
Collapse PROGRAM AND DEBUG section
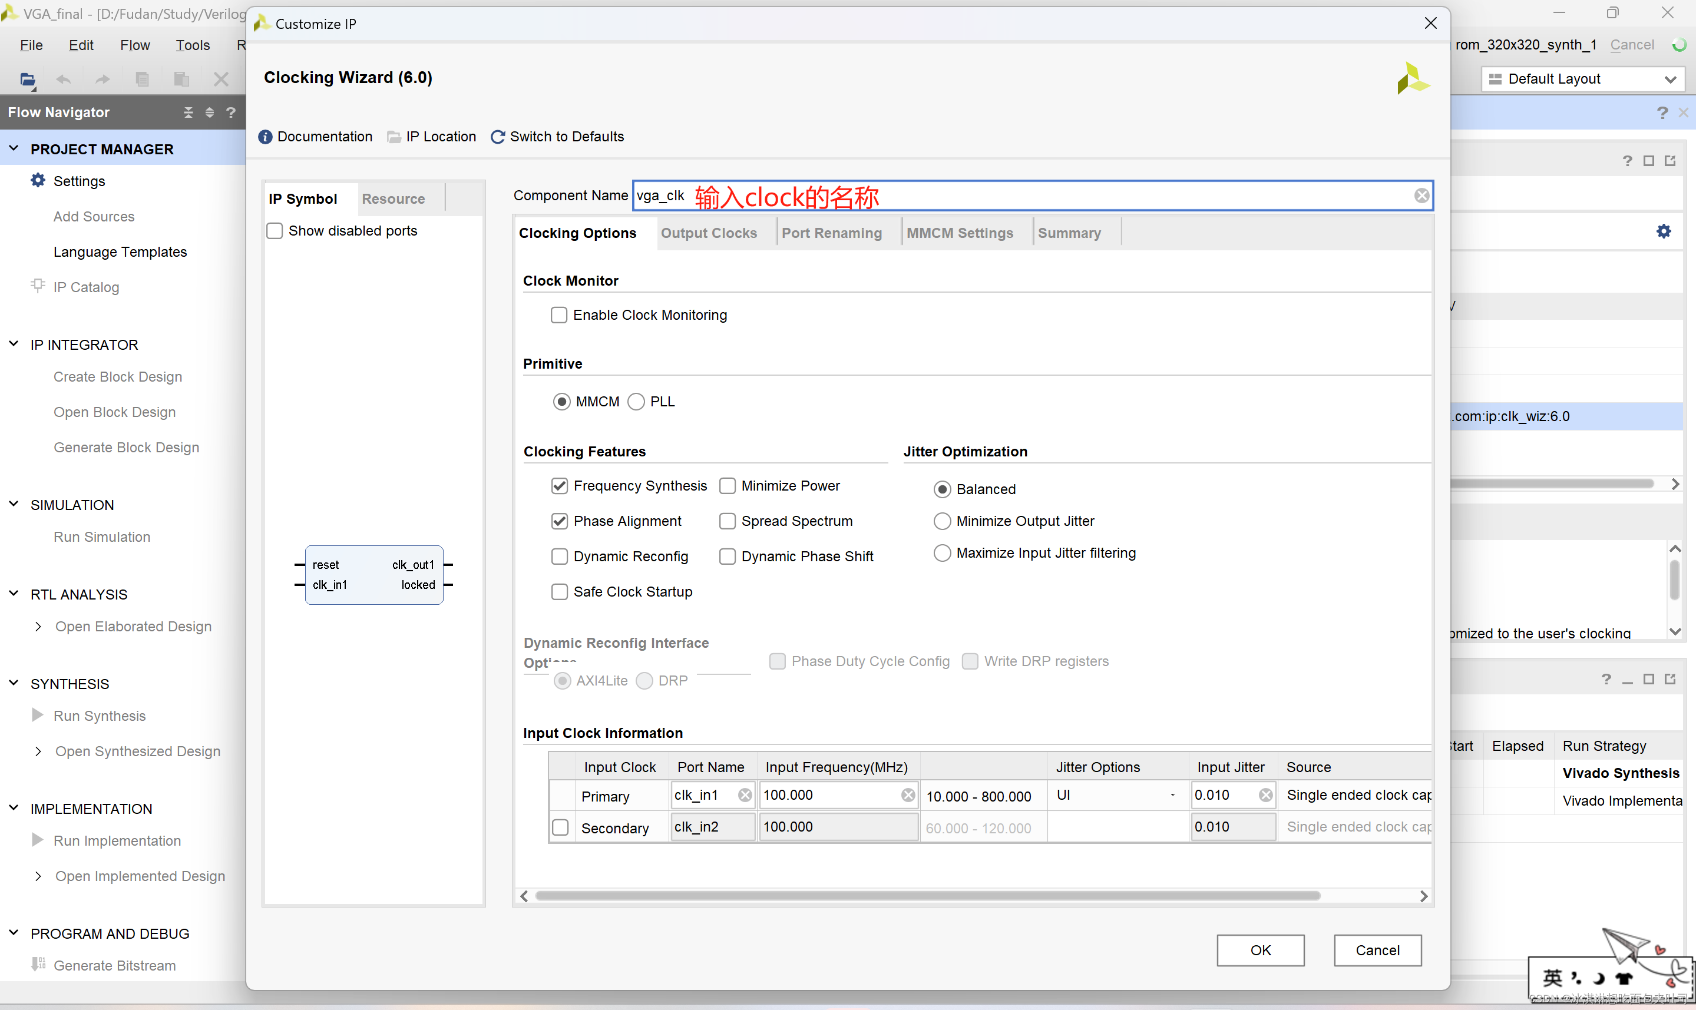pos(14,933)
